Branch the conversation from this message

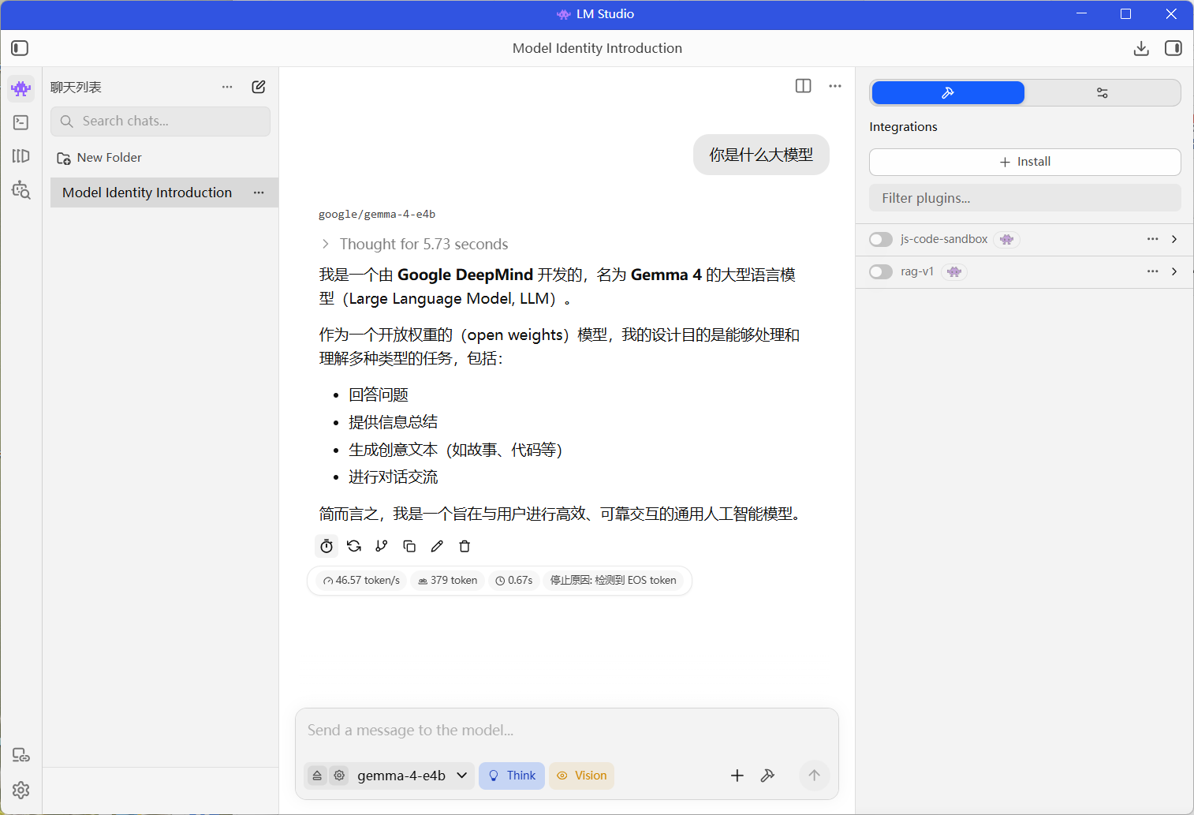(382, 546)
